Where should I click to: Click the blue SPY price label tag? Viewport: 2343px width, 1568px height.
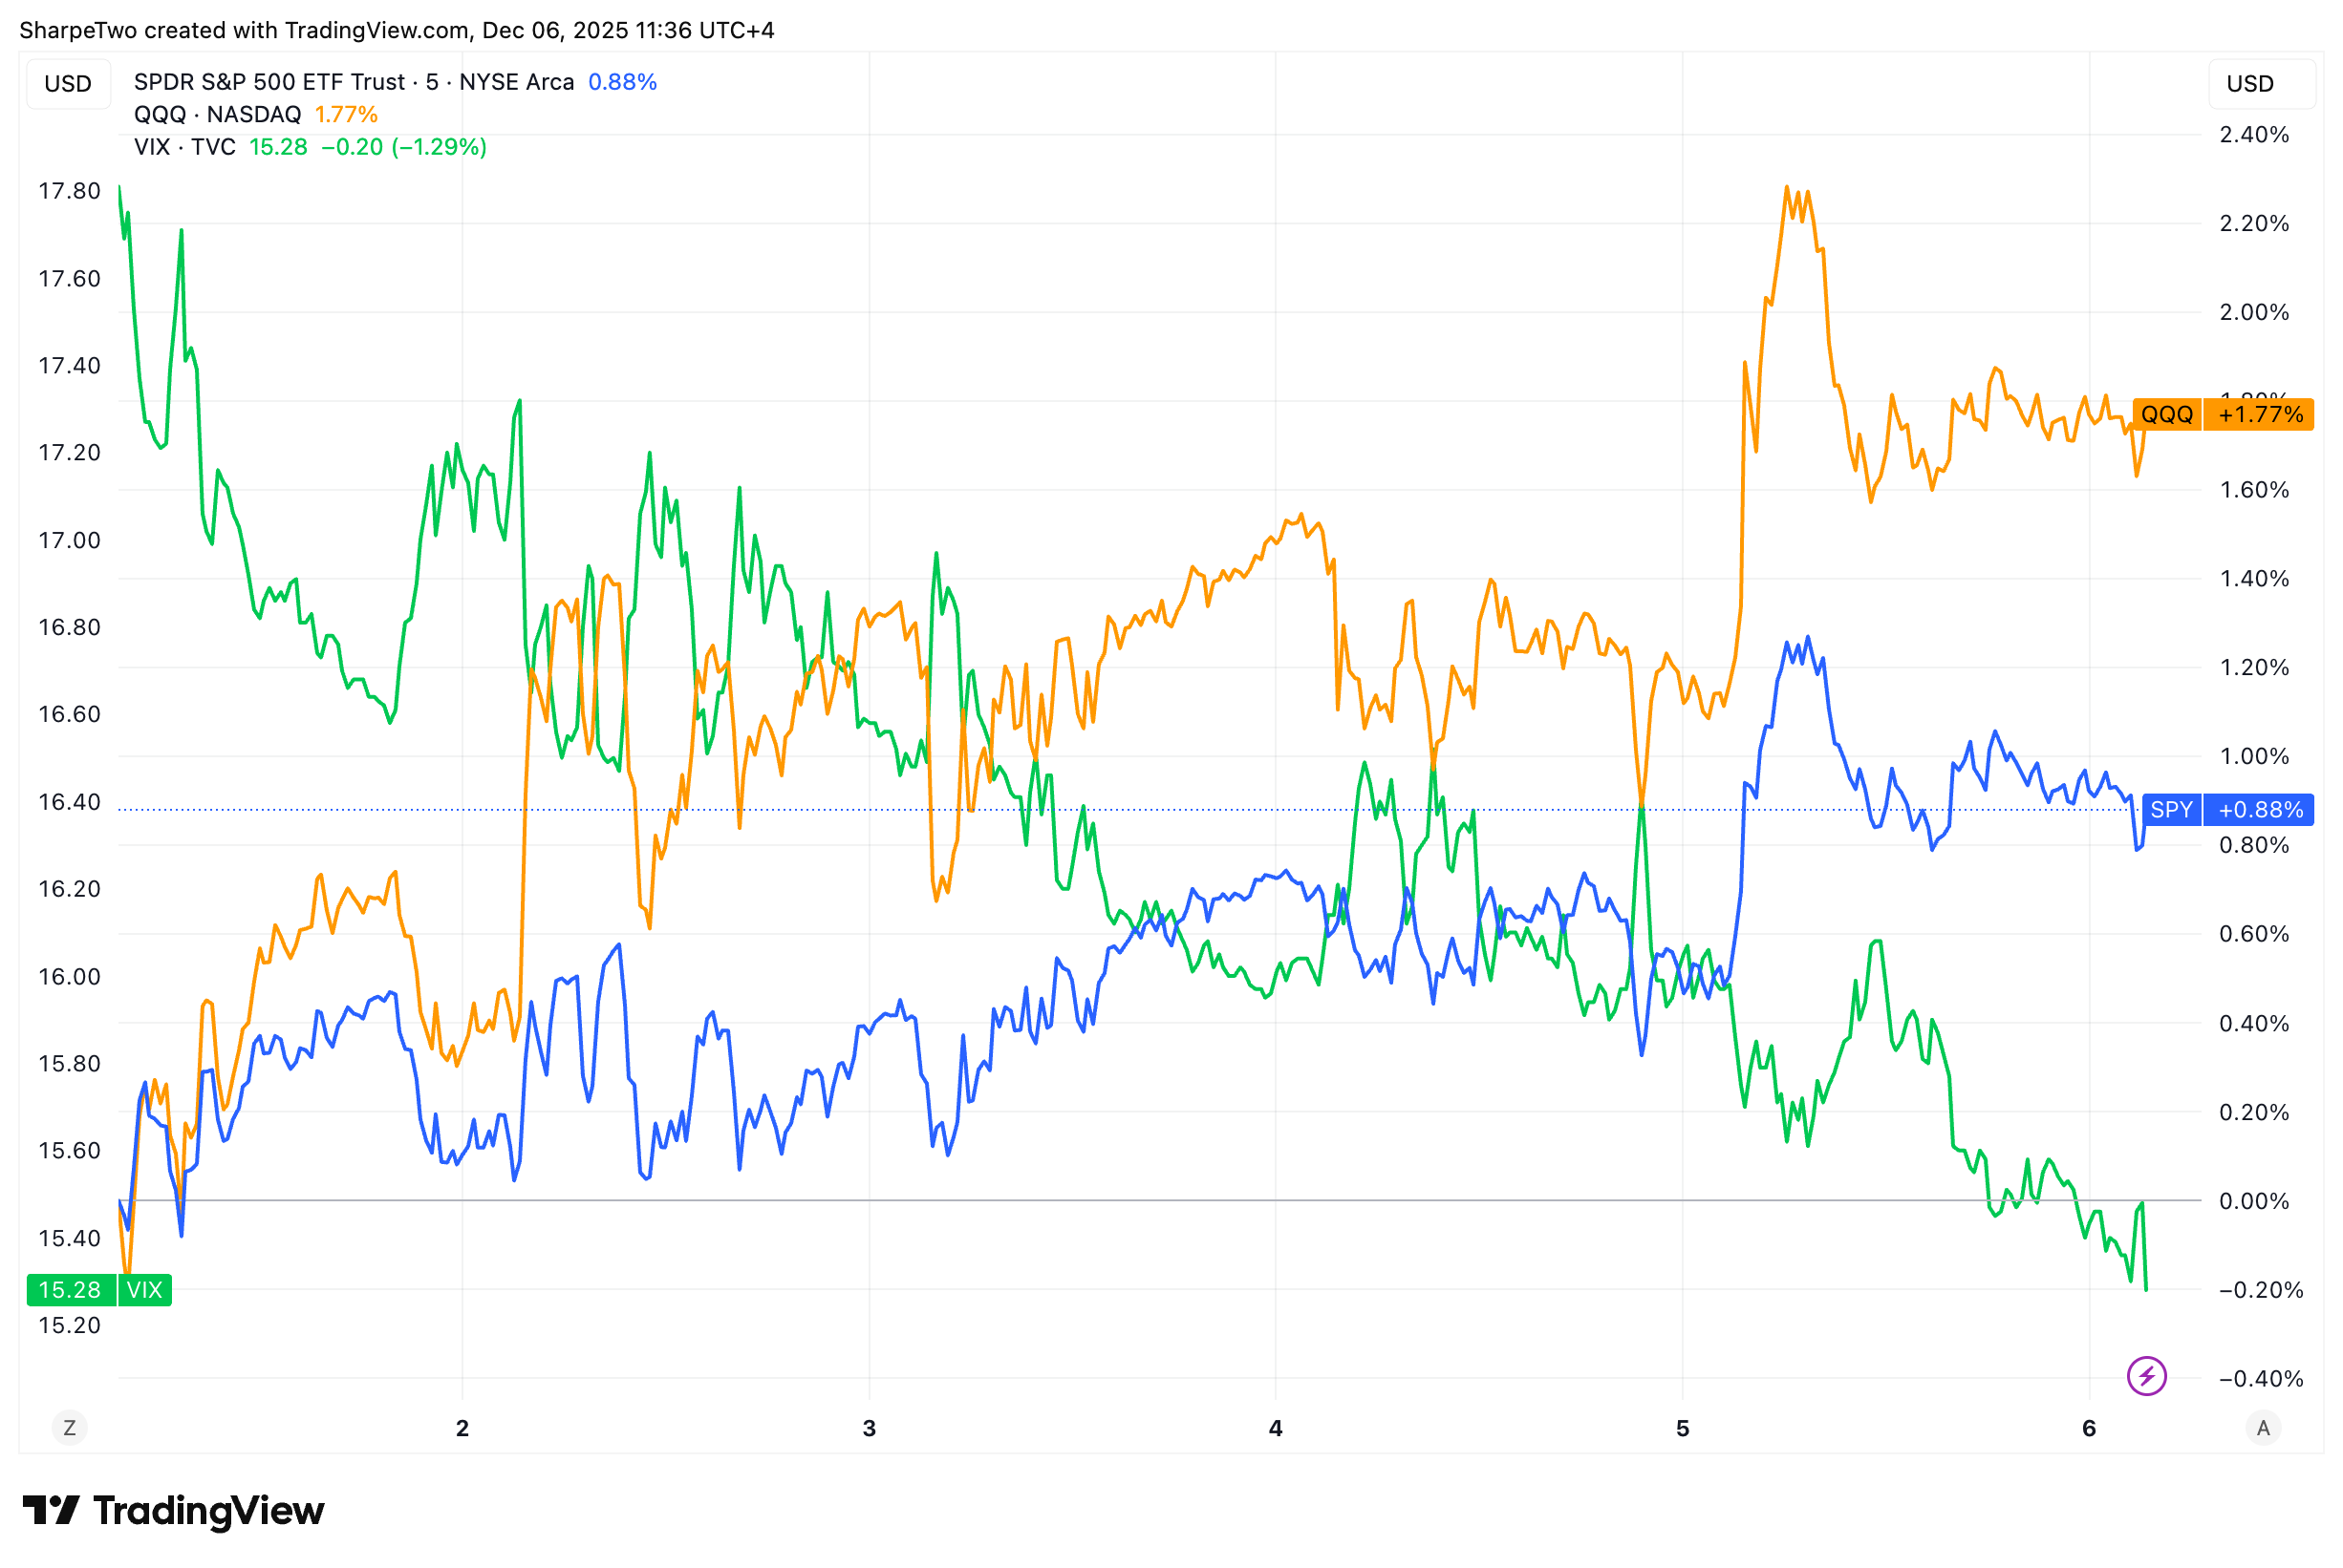tap(2170, 810)
